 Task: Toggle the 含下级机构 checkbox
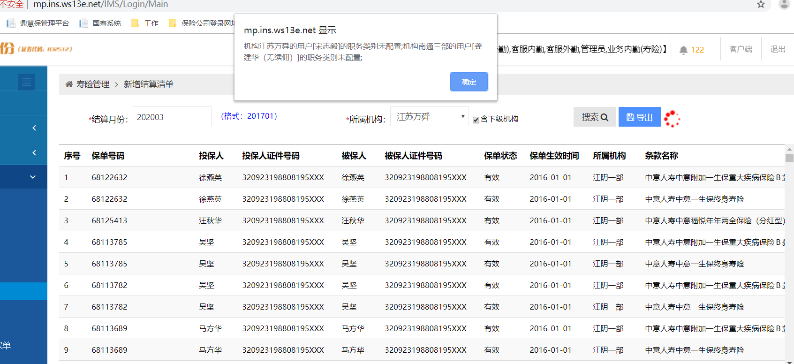tap(476, 120)
